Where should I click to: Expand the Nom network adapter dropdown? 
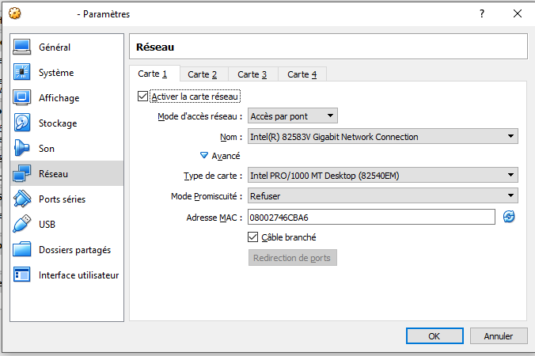(382, 137)
